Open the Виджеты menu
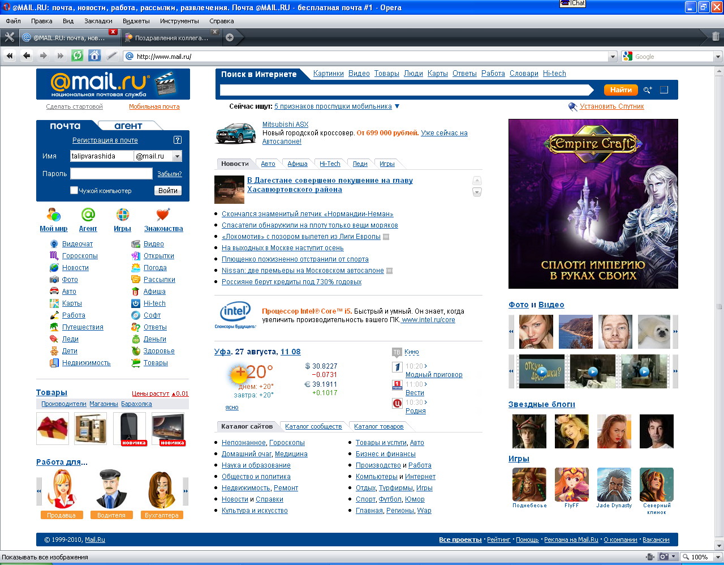The image size is (724, 565). pos(136,21)
